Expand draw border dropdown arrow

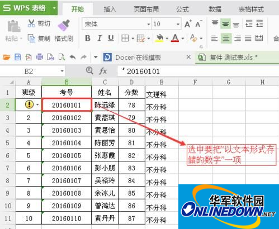click(149, 39)
